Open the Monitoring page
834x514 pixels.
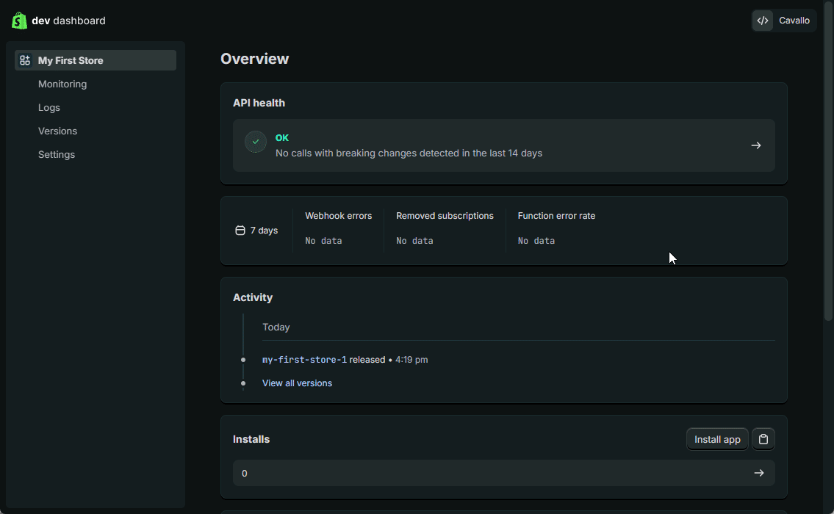[62, 84]
